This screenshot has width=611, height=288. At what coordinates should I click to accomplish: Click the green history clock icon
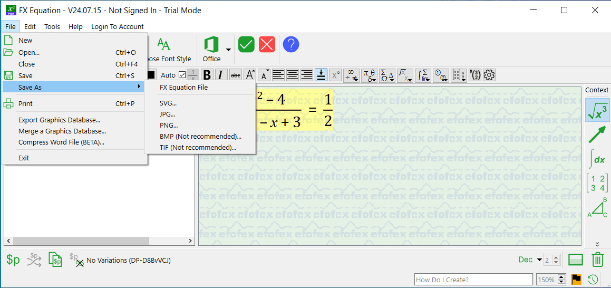click(x=593, y=280)
